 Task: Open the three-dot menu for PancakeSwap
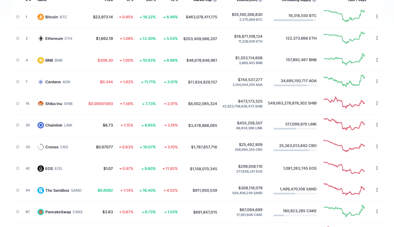click(x=377, y=211)
